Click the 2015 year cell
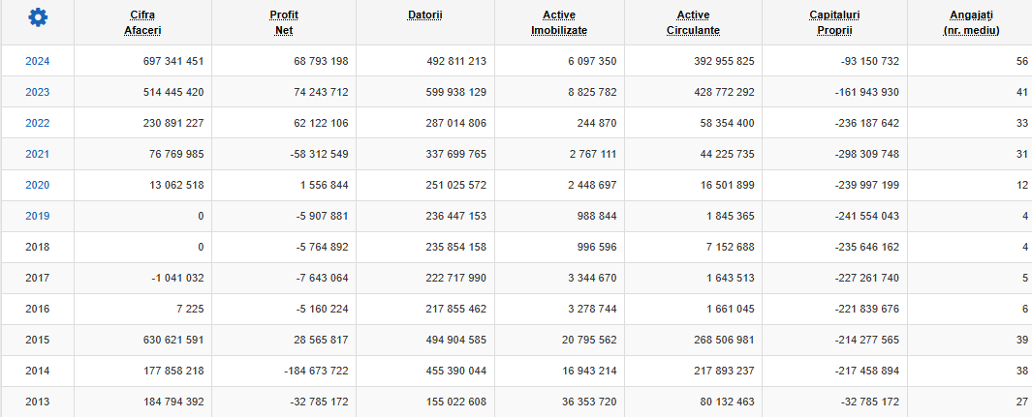Screen dimensions: 1032x417 [x=38, y=340]
